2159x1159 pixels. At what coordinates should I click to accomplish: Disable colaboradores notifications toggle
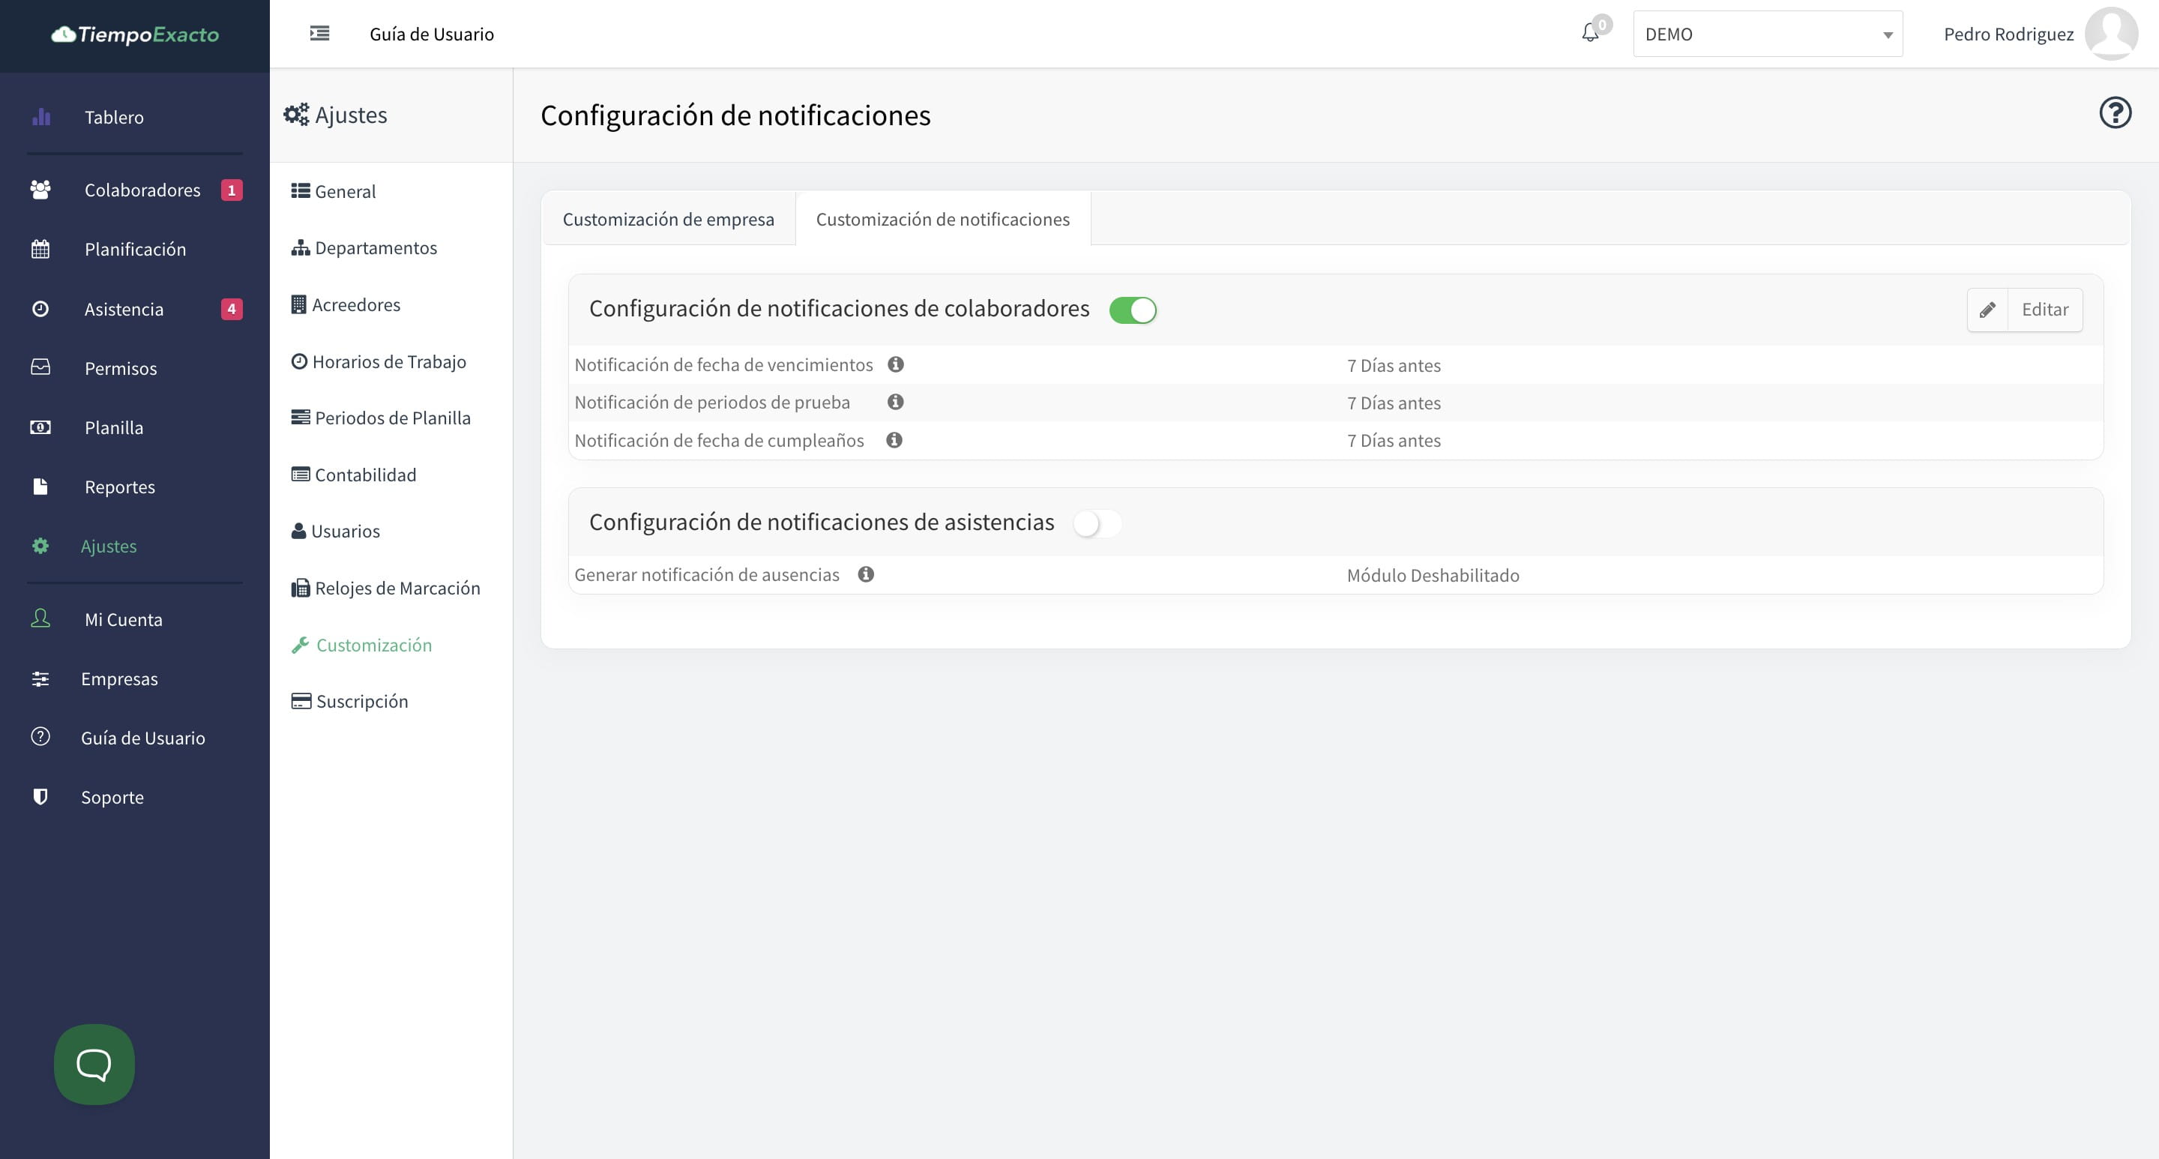1132,310
